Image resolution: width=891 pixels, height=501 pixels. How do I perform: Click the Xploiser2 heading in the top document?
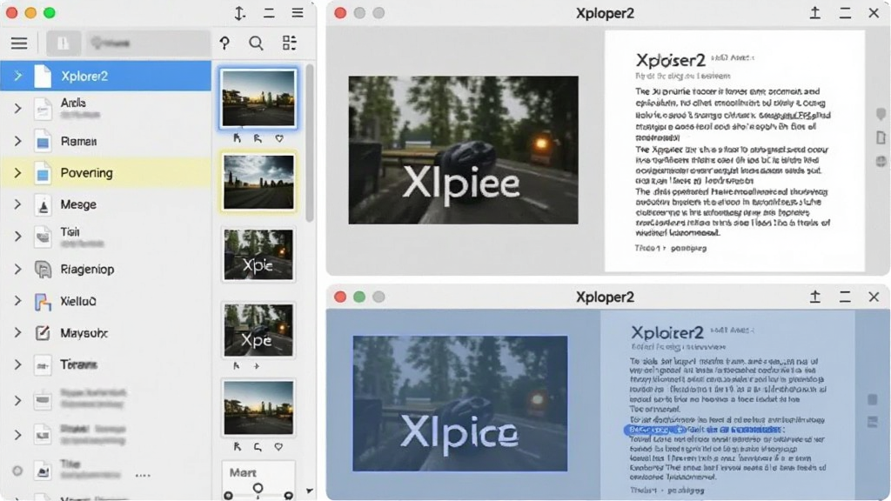pos(671,60)
